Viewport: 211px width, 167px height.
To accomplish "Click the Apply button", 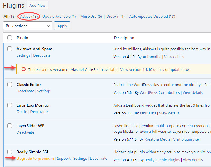I will (x=62, y=26).
